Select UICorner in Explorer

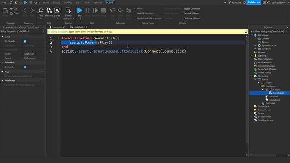[274, 96]
